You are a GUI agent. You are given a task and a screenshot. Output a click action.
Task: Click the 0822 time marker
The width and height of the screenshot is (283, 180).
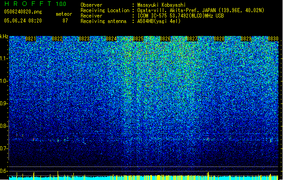(57, 39)
